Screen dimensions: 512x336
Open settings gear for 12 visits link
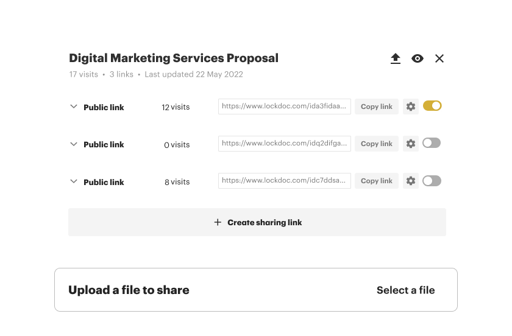click(411, 107)
